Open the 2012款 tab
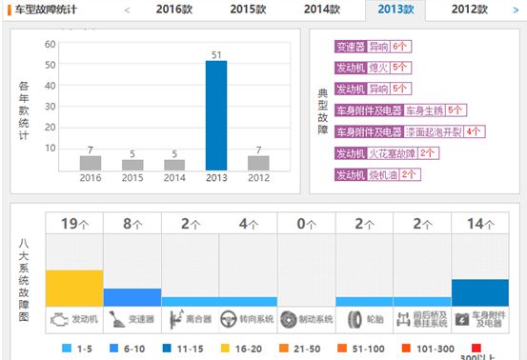 470,10
